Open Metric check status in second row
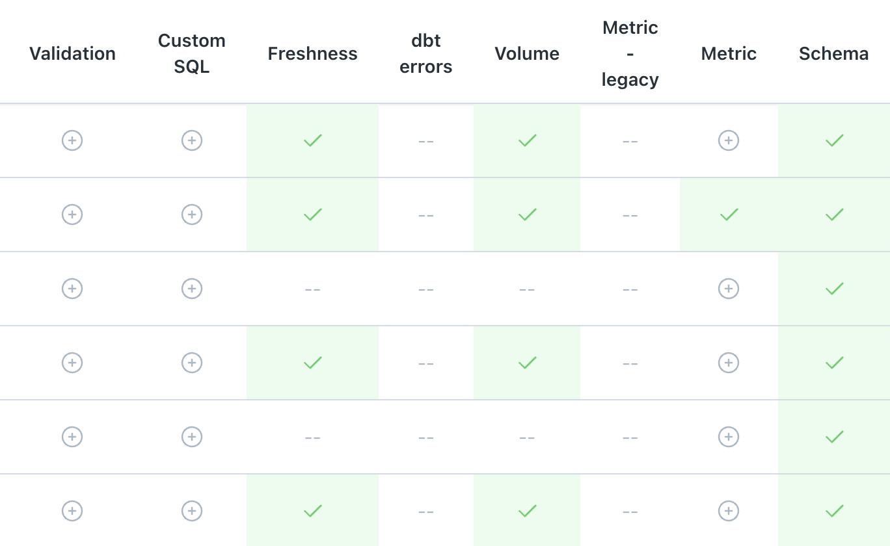The width and height of the screenshot is (890, 546). (x=729, y=214)
